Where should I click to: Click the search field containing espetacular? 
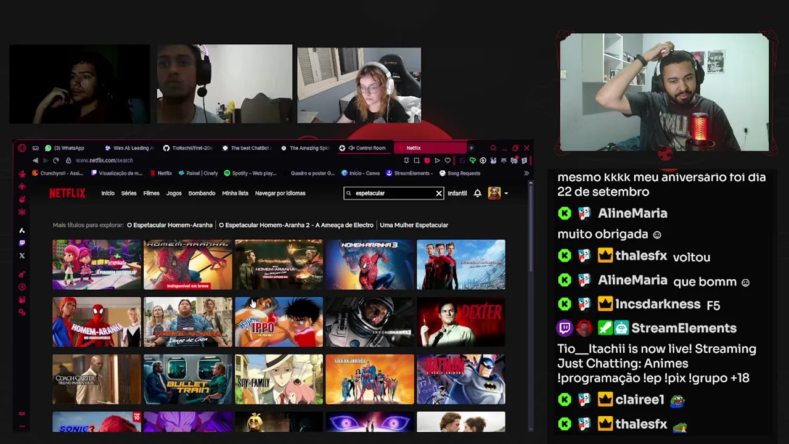pyautogui.click(x=394, y=193)
